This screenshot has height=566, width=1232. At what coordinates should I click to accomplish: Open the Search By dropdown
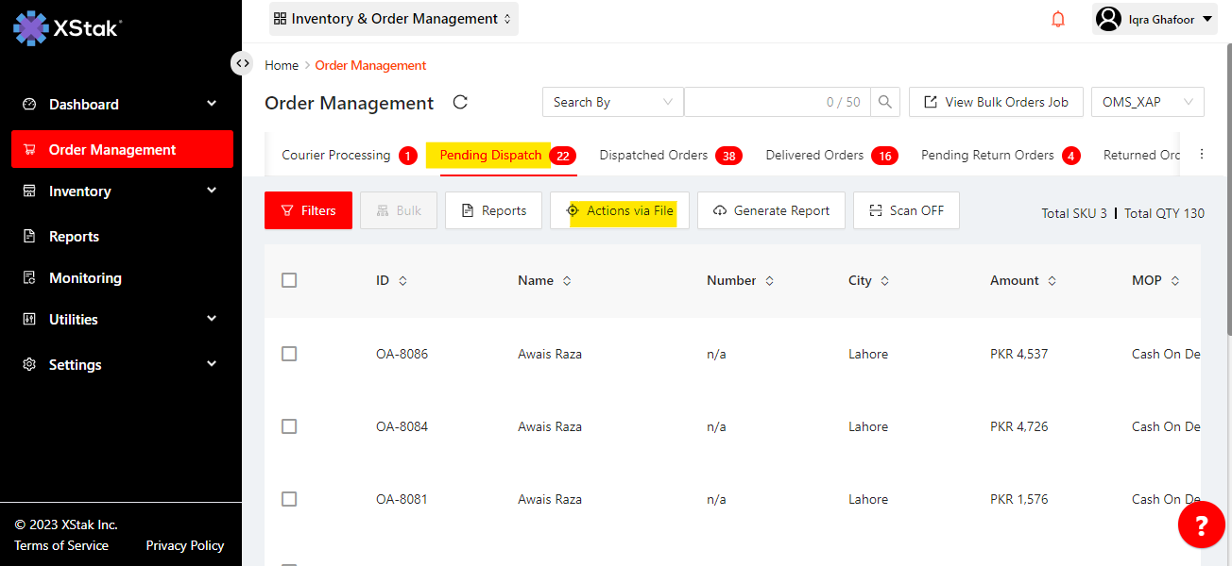pos(612,102)
